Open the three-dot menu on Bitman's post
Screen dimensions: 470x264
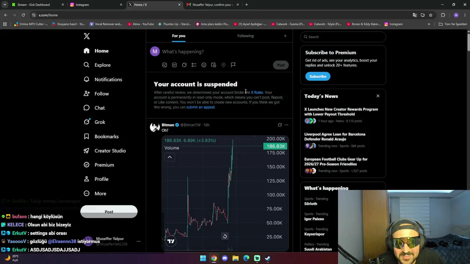coord(286,125)
